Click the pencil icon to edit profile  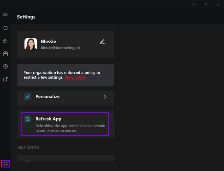click(102, 42)
